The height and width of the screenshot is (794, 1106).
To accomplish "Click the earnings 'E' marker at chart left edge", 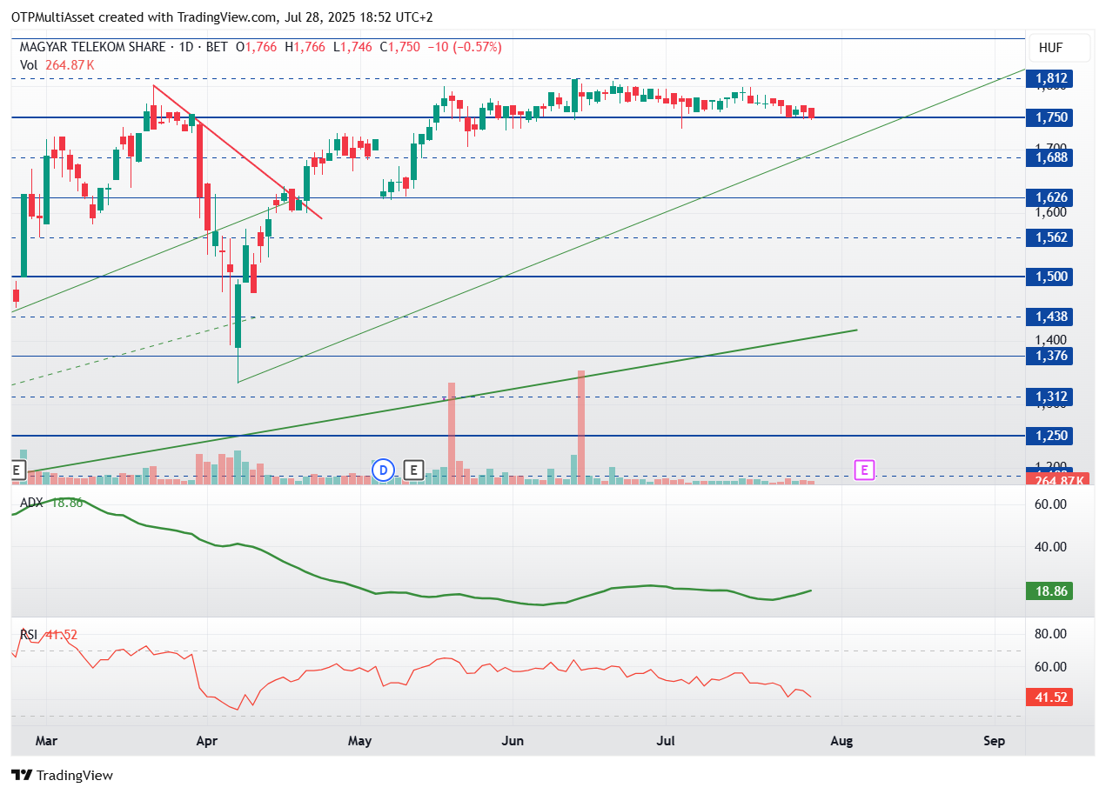I will click(16, 470).
